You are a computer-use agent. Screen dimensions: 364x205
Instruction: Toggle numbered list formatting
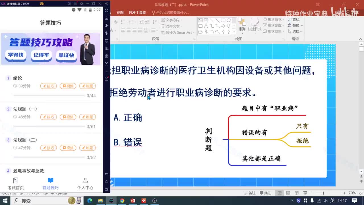[x=132, y=22]
